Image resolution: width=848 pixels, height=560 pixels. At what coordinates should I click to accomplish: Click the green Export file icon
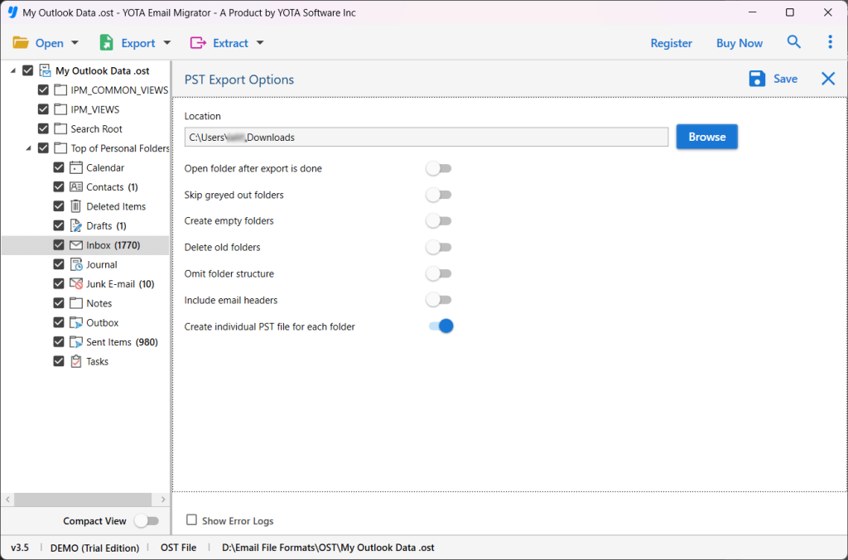click(107, 43)
